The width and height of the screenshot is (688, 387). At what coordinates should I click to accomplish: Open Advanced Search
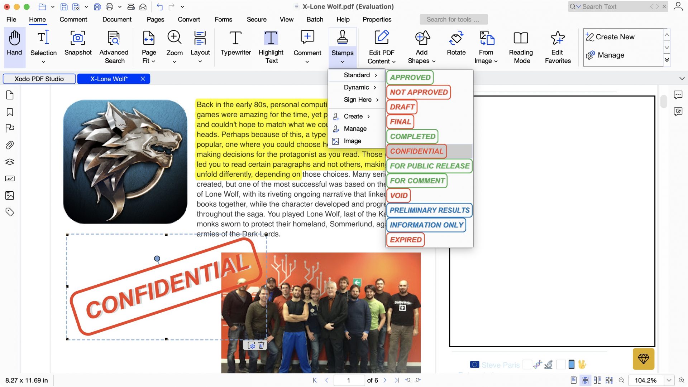click(x=114, y=46)
